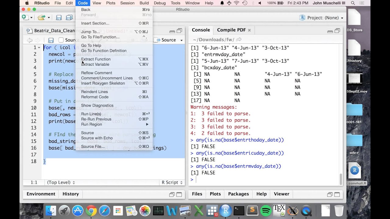The width and height of the screenshot is (390, 219).
Task: Select Source with Echo menu item
Action: (114, 138)
